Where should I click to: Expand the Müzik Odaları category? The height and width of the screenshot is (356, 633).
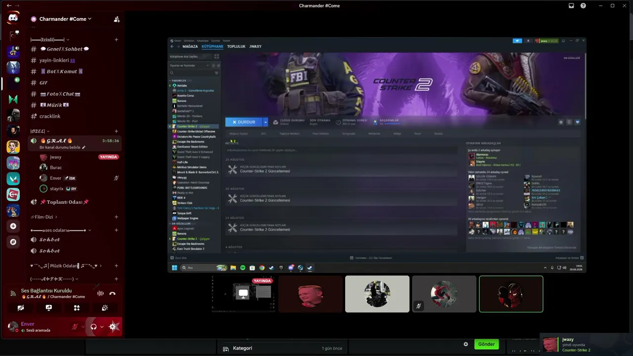(x=66, y=266)
